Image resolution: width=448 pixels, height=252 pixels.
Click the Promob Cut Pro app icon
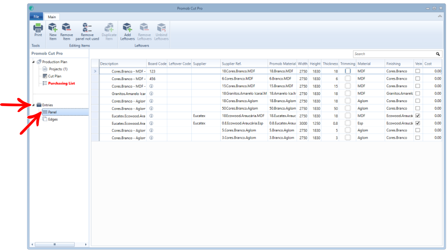pos(31,8)
